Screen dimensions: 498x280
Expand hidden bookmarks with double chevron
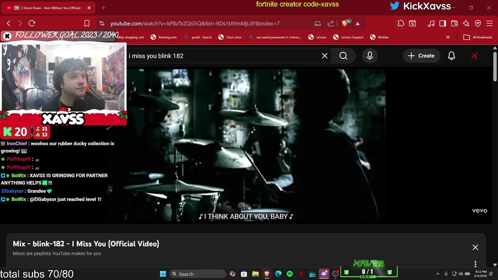pyautogui.click(x=448, y=37)
